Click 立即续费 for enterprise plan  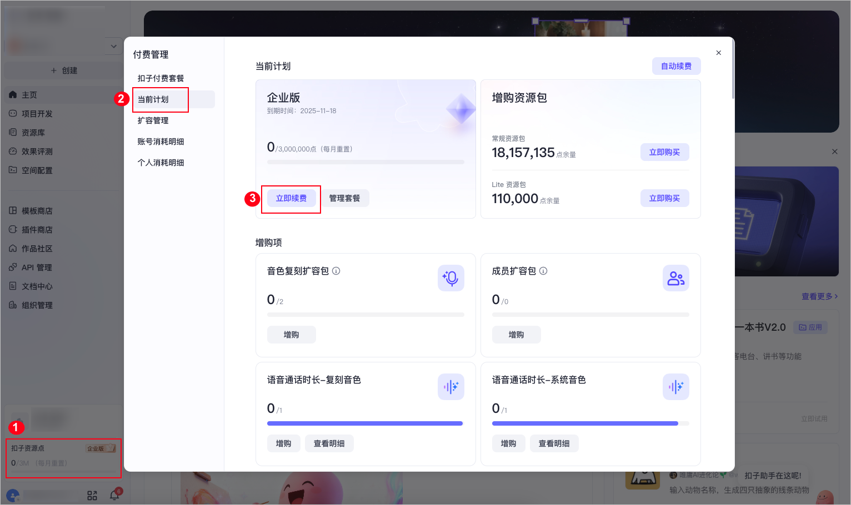click(291, 198)
